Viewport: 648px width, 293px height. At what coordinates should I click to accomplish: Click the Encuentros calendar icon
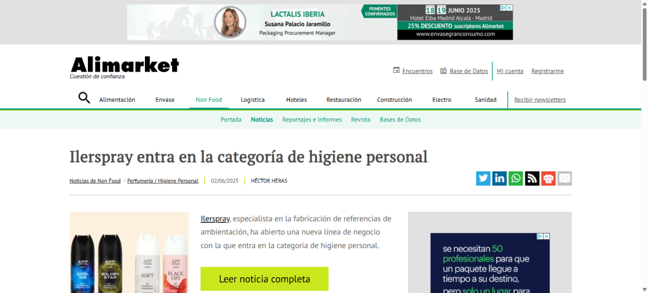click(x=396, y=71)
